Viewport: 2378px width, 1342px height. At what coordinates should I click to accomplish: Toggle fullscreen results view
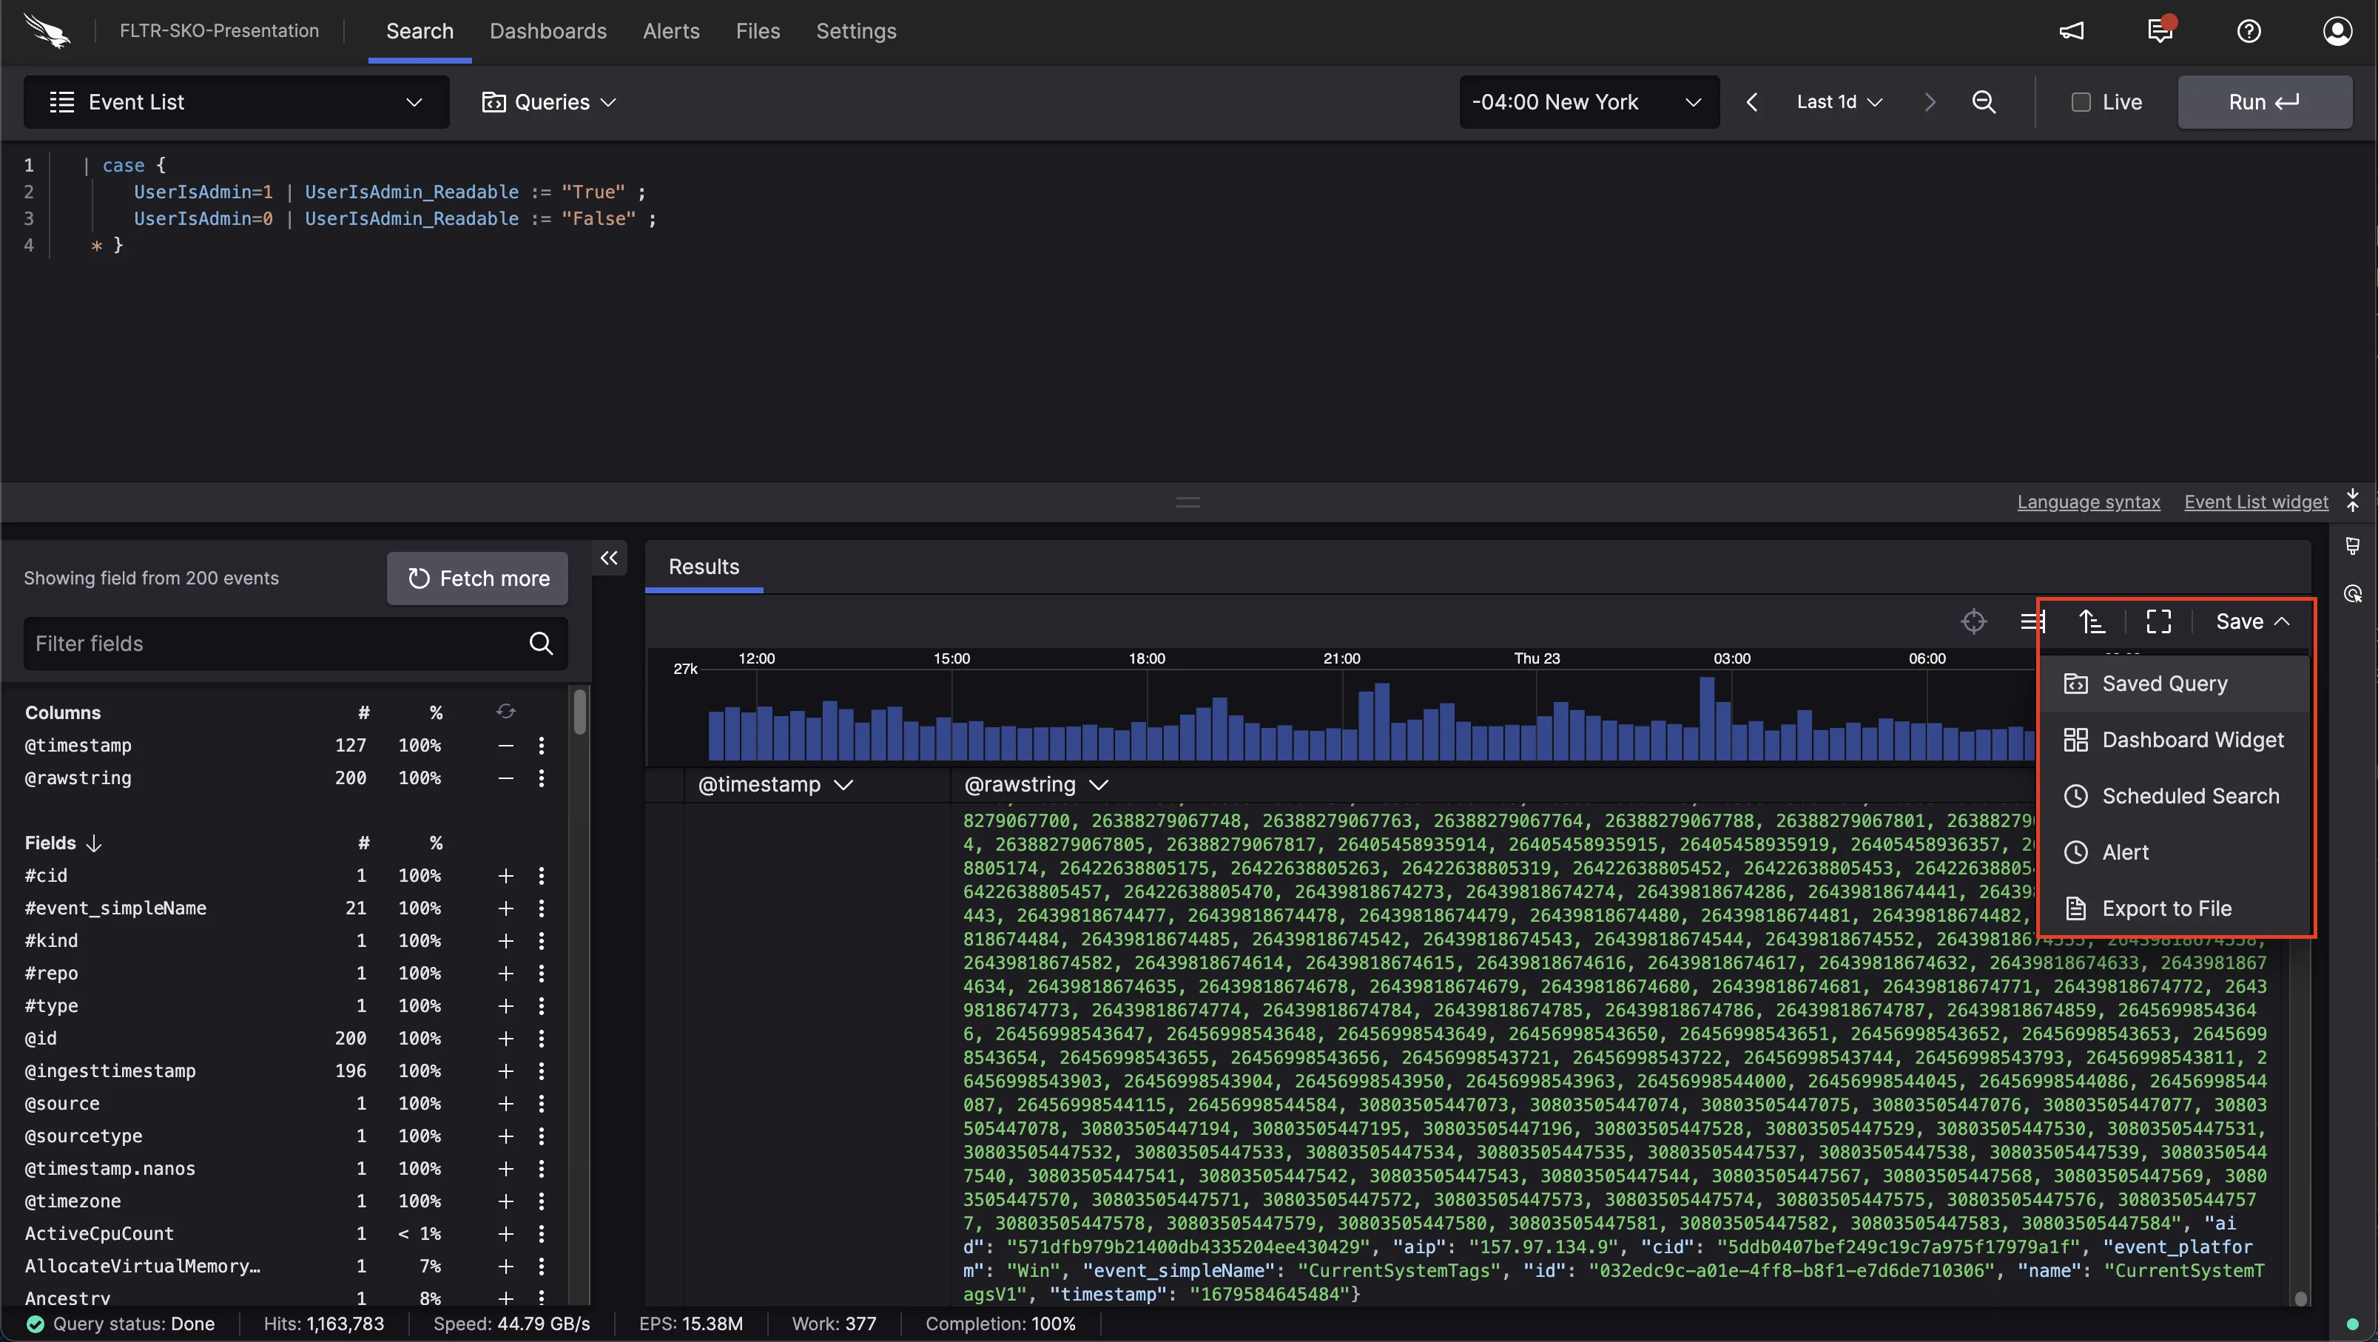point(2158,621)
